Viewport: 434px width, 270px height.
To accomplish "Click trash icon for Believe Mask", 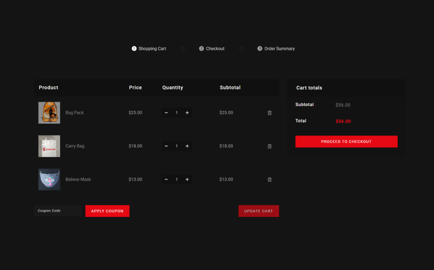I will click(x=269, y=180).
